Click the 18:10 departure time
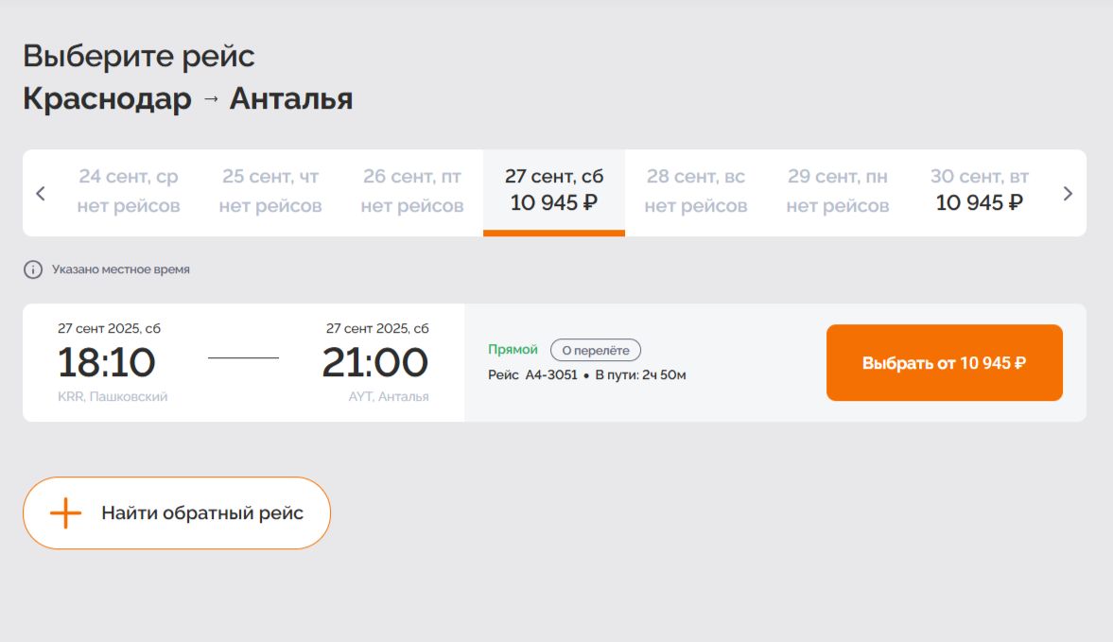Screen dimensions: 1113x642 [107, 363]
